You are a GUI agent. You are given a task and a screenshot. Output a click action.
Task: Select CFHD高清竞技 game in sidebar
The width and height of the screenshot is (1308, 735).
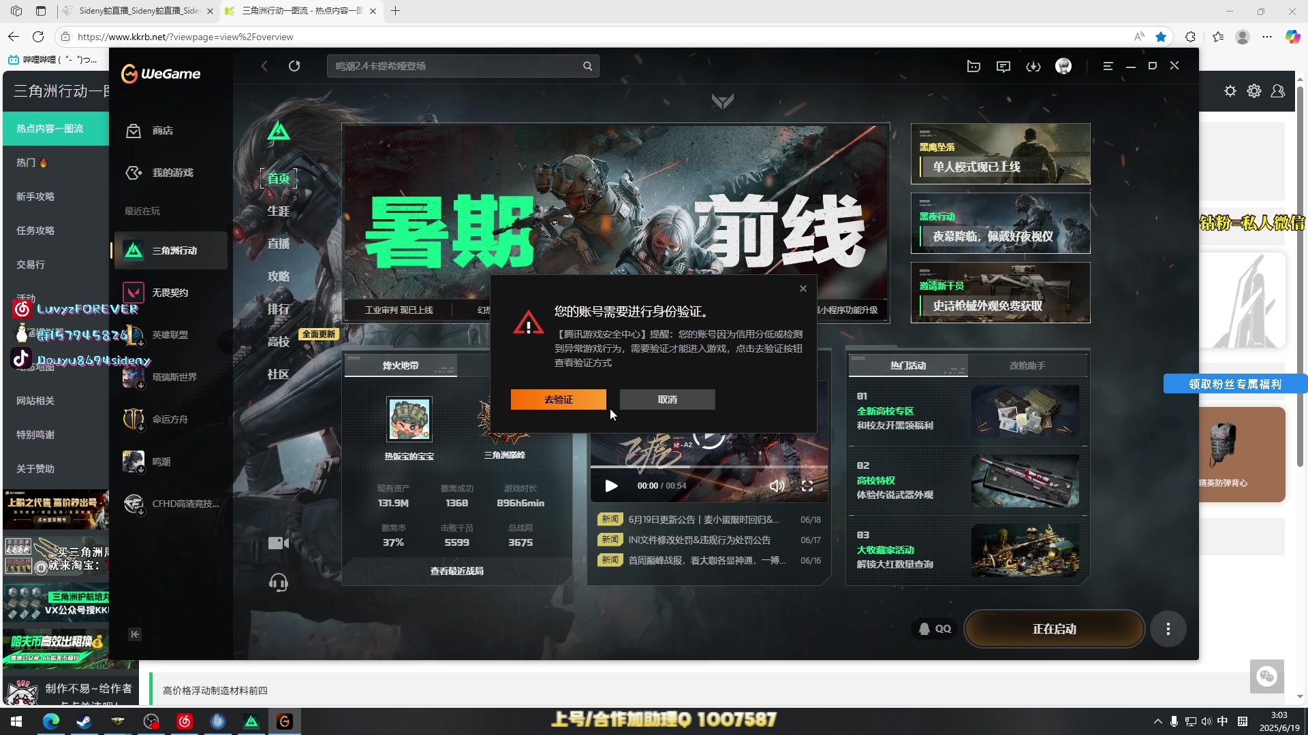pyautogui.click(x=171, y=504)
